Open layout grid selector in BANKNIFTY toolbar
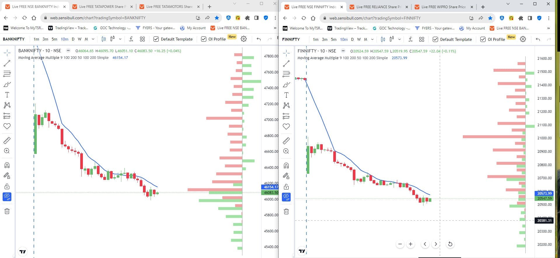560x258 pixels. pos(142,39)
